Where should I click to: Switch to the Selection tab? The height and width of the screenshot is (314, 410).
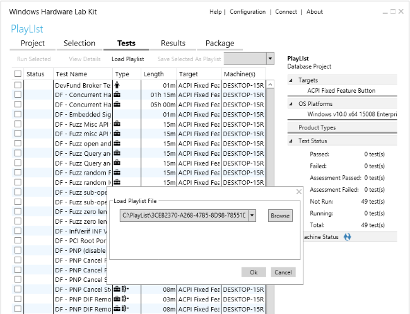(x=79, y=43)
